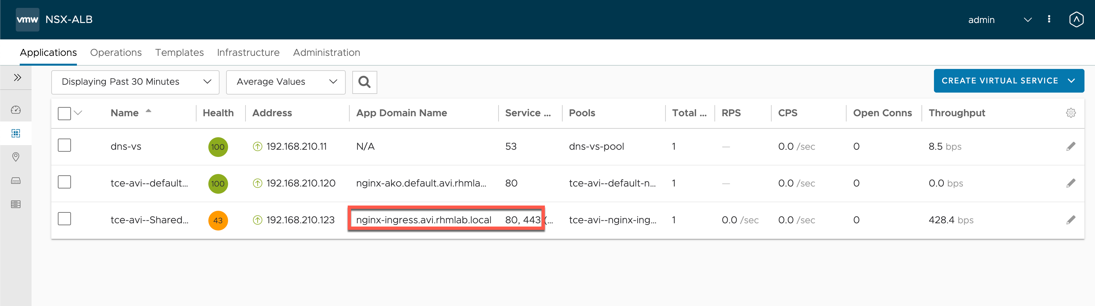Open the Avi logo icon in the top right corner
The image size is (1095, 306).
[1076, 19]
